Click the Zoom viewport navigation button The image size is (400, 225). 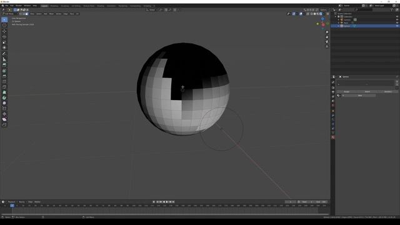click(327, 32)
